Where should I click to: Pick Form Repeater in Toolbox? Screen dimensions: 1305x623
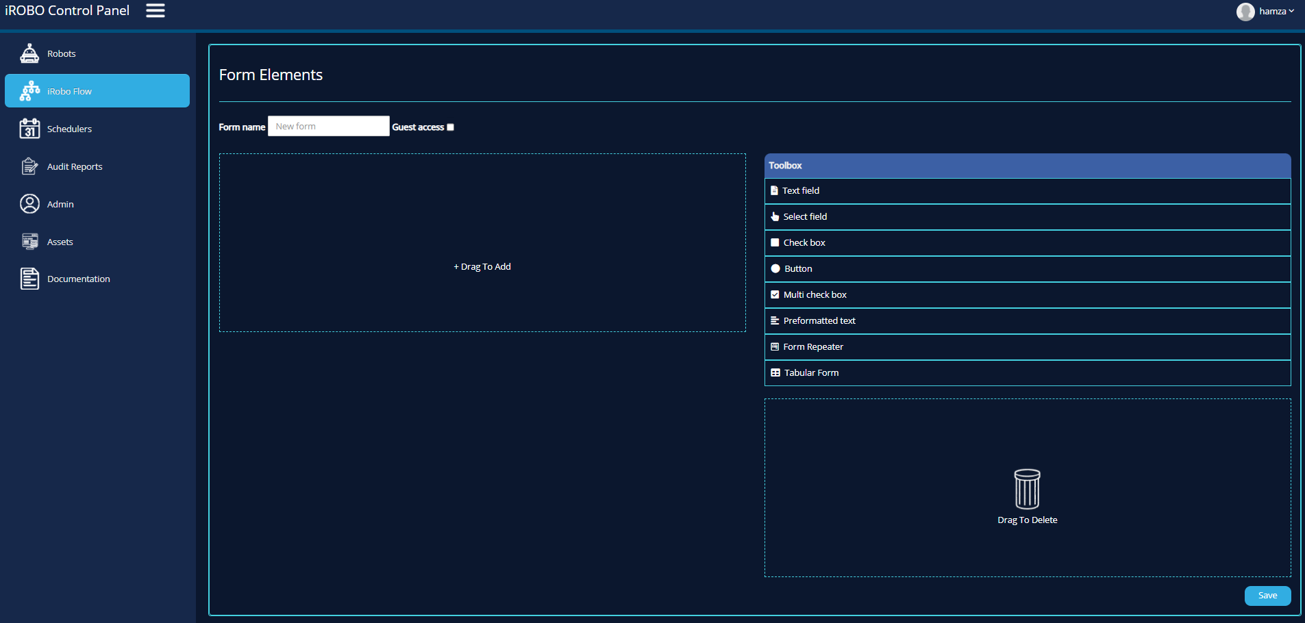[x=813, y=347]
